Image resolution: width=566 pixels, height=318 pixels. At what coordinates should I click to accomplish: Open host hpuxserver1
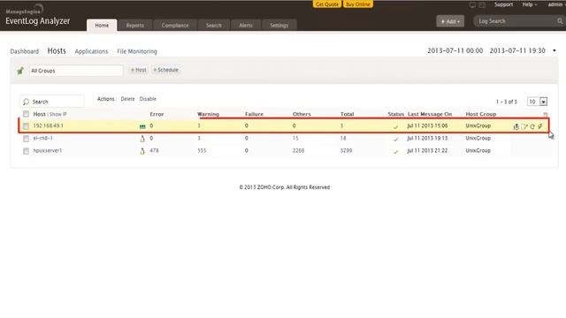[x=47, y=151]
